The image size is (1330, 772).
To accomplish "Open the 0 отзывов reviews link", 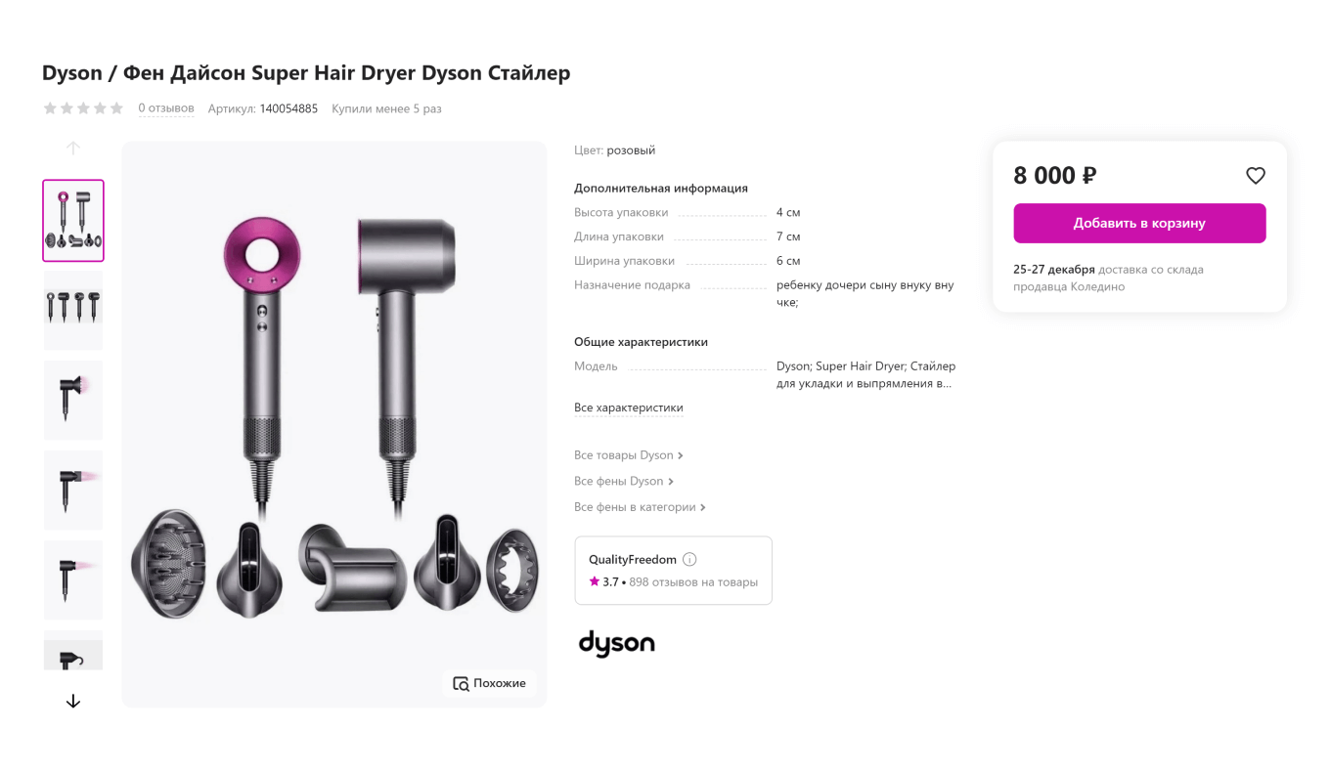I will (166, 108).
